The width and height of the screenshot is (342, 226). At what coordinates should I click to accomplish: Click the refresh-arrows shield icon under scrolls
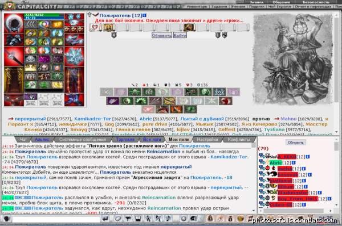click(x=225, y=35)
